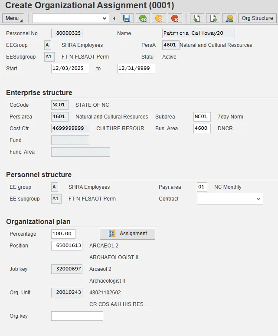Click the Start date field

click(x=70, y=69)
